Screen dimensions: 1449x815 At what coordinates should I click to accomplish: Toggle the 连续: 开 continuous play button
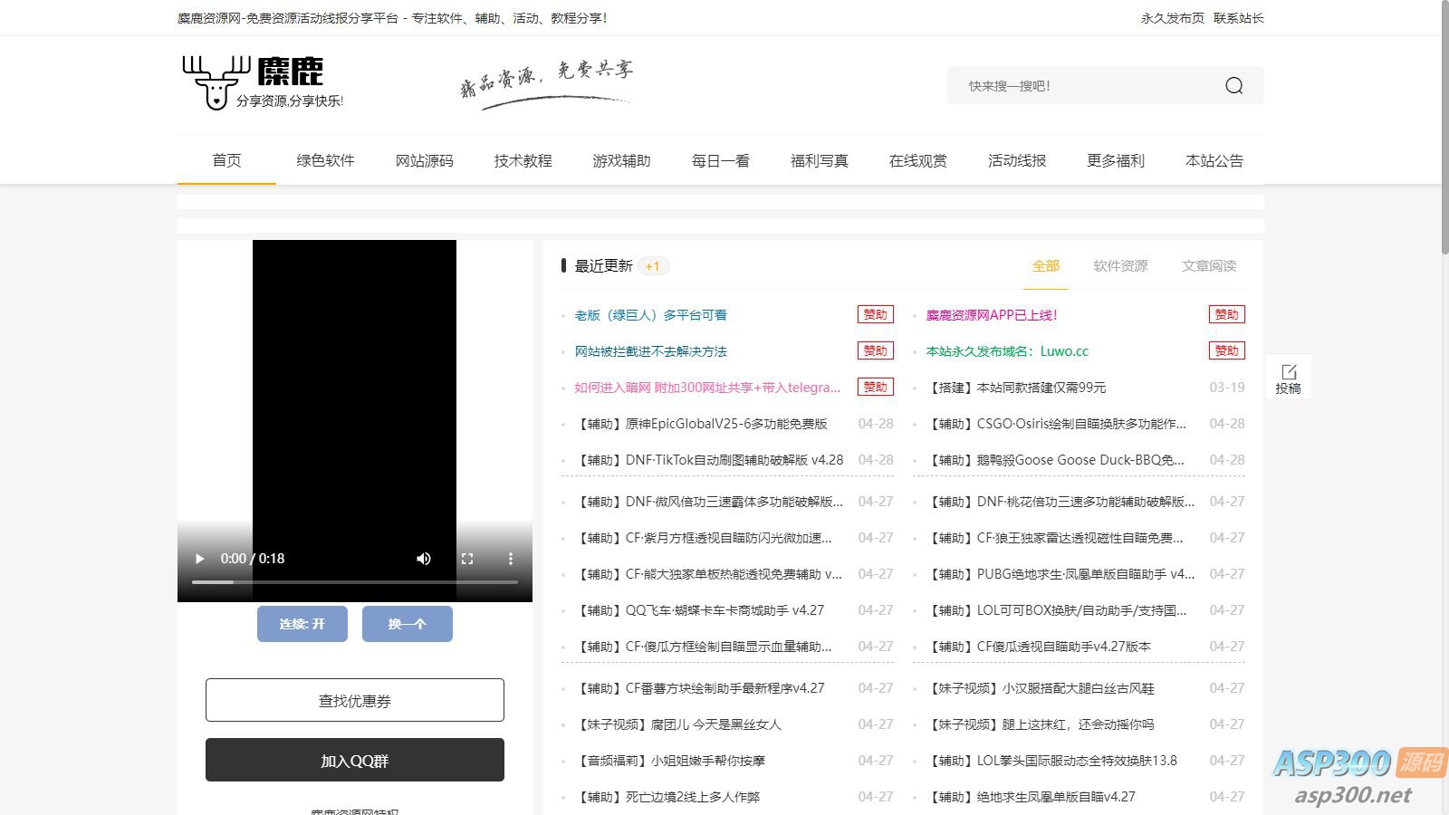tap(302, 624)
